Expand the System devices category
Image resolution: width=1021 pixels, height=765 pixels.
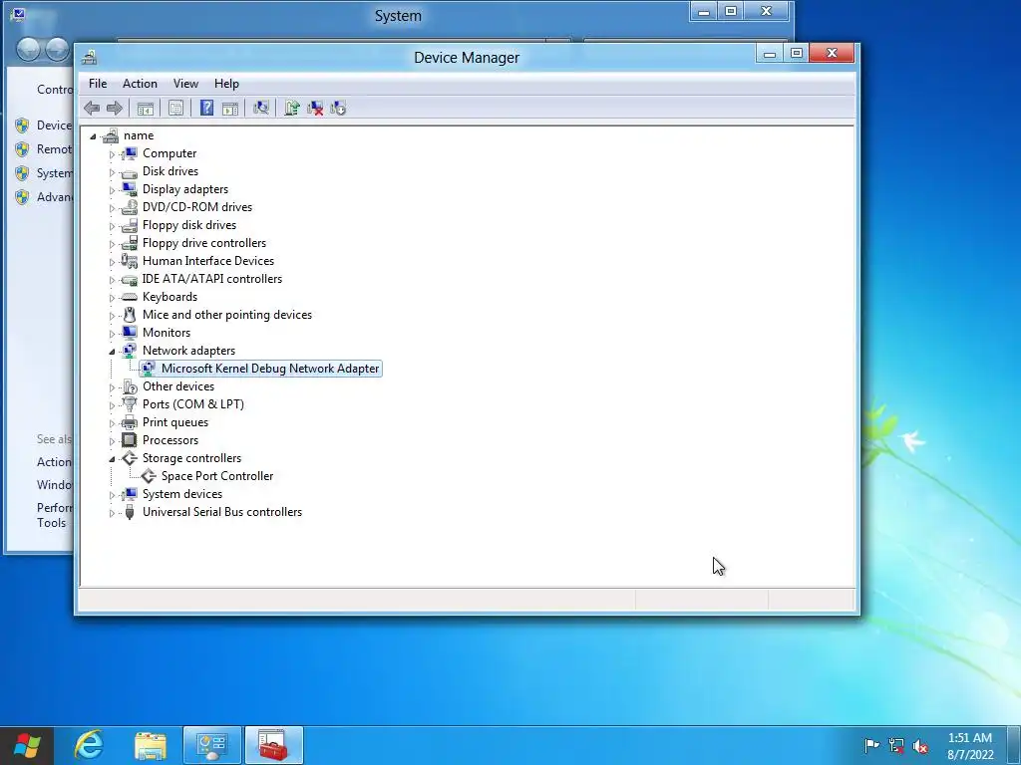click(x=112, y=495)
